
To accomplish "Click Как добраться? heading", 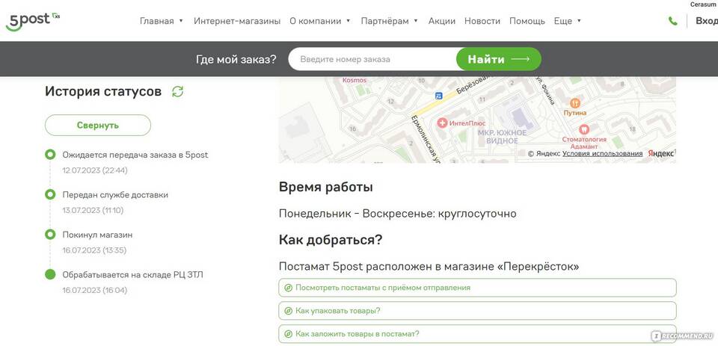I will click(x=330, y=240).
